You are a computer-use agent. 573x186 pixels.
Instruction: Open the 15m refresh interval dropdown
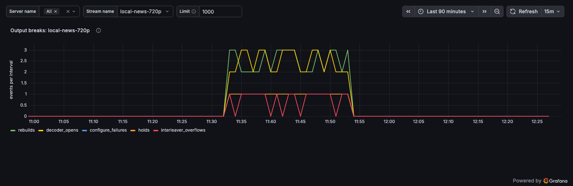(x=552, y=11)
